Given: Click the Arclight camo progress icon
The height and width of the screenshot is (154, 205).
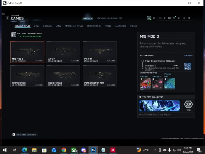Looking at the screenshot, I should pyautogui.click(x=14, y=35).
